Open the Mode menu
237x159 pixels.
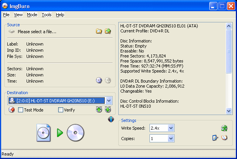tap(32, 15)
